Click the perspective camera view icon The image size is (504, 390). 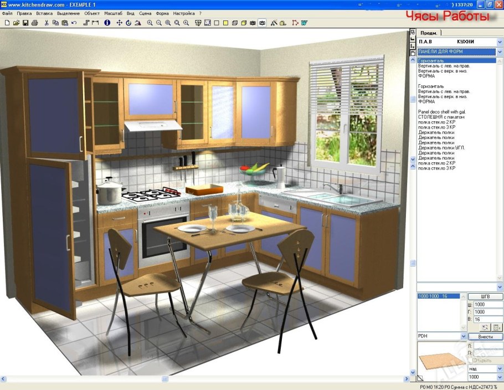[x=252, y=23]
